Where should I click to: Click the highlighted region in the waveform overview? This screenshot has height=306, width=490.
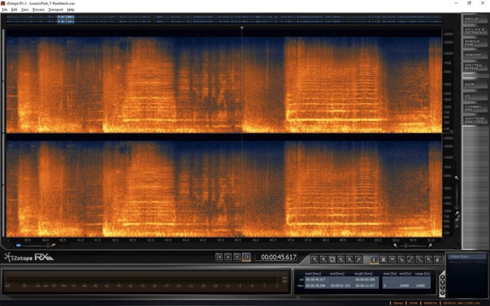65,20
